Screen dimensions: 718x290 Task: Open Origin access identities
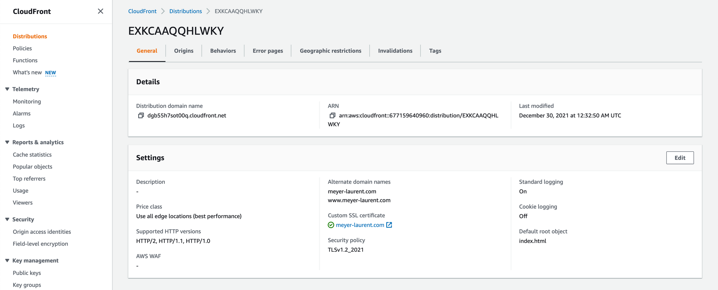point(42,232)
